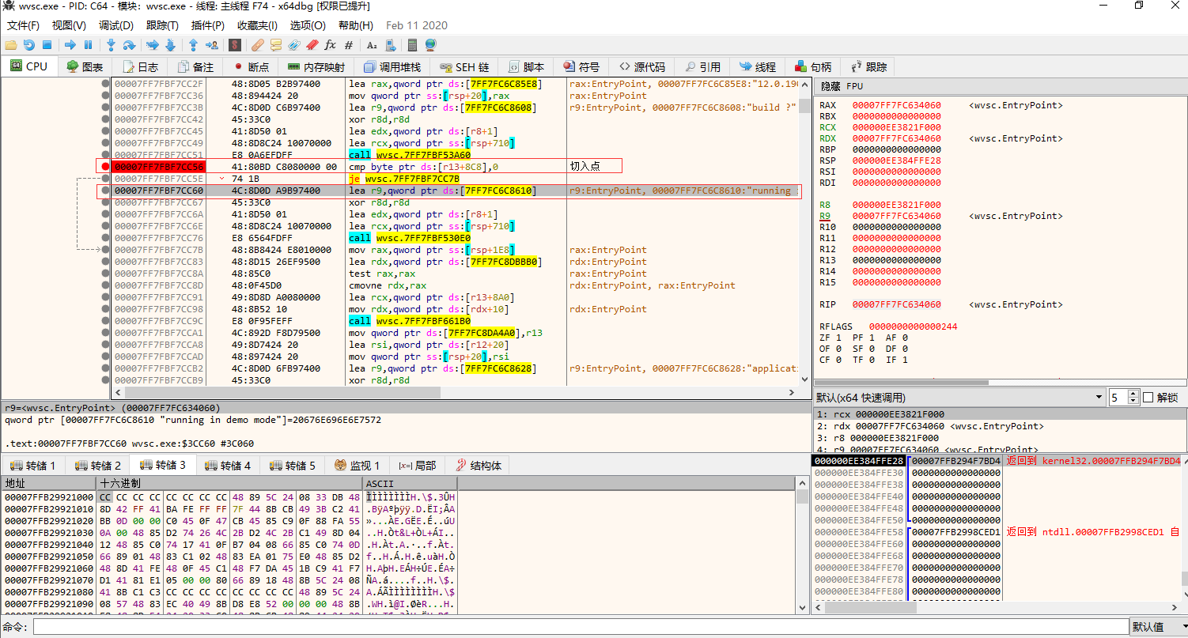Image resolution: width=1188 pixels, height=638 pixels.
Task: Switch to the 调用堆栈 tab
Action: (392, 67)
